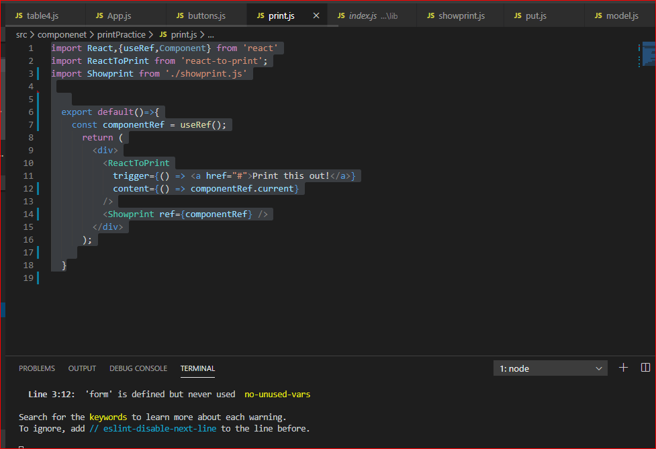Open the table4.js editor tab
Image resolution: width=656 pixels, height=449 pixels.
[45, 15]
